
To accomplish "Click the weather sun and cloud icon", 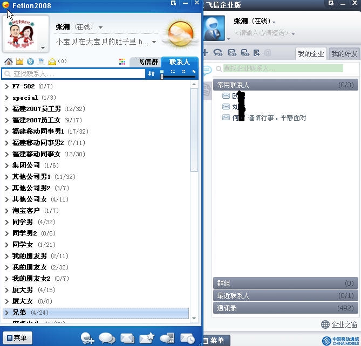I will point(180,34).
